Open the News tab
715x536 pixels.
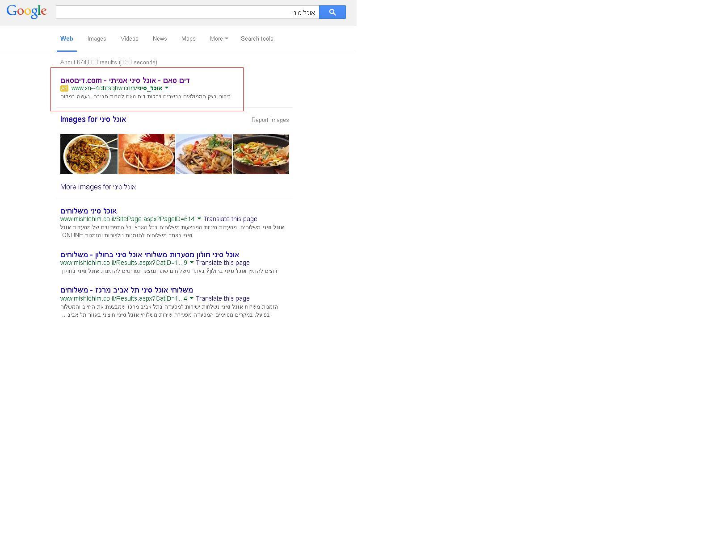coord(160,39)
